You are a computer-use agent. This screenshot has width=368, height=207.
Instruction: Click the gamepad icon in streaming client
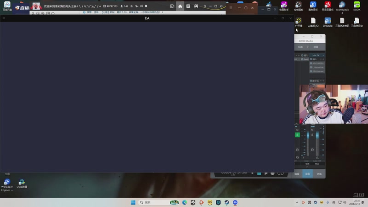coord(196,6)
